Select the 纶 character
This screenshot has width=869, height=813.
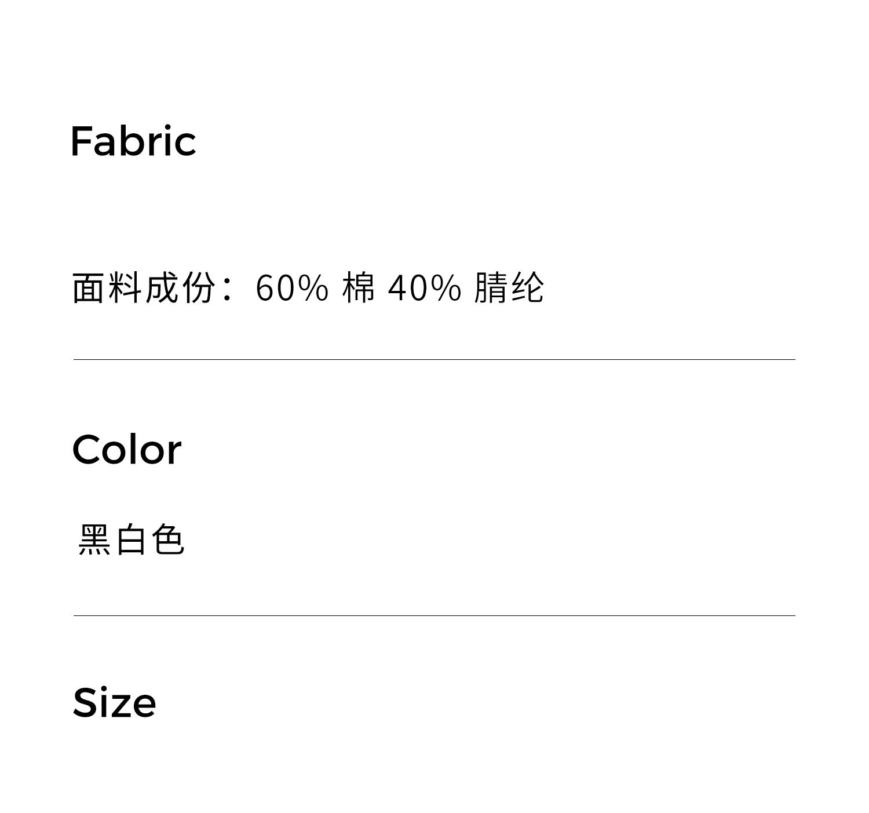(x=527, y=288)
